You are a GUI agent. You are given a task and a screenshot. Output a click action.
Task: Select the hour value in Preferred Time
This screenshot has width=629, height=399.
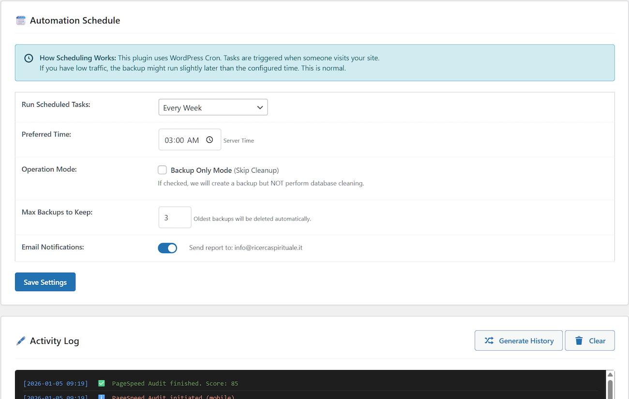169,140
